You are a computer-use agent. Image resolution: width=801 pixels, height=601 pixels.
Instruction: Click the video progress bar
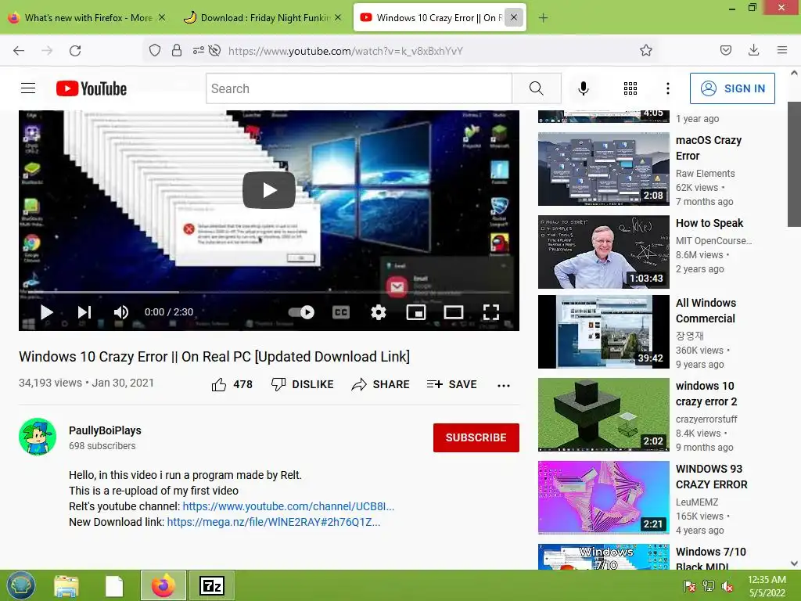point(269,293)
